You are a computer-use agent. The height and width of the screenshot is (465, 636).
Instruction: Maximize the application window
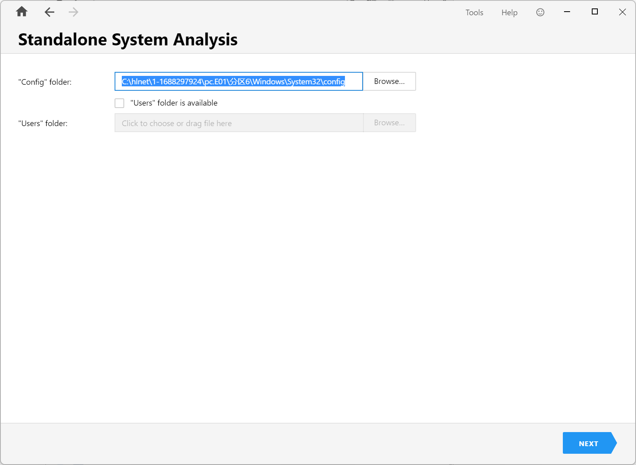595,12
